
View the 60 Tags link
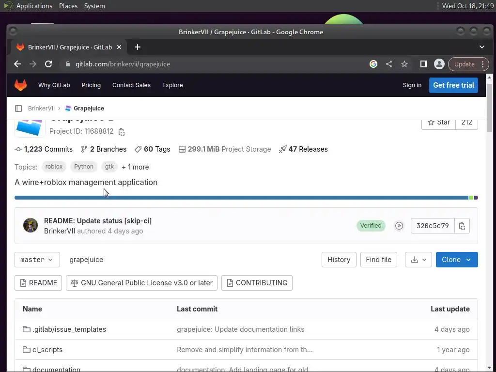pyautogui.click(x=152, y=149)
